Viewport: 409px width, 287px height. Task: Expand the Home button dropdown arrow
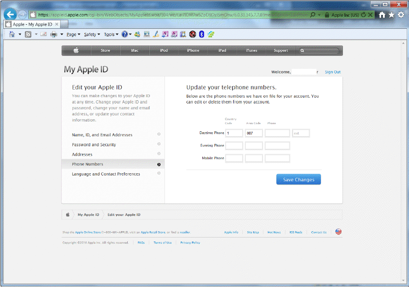pyautogui.click(x=20, y=34)
